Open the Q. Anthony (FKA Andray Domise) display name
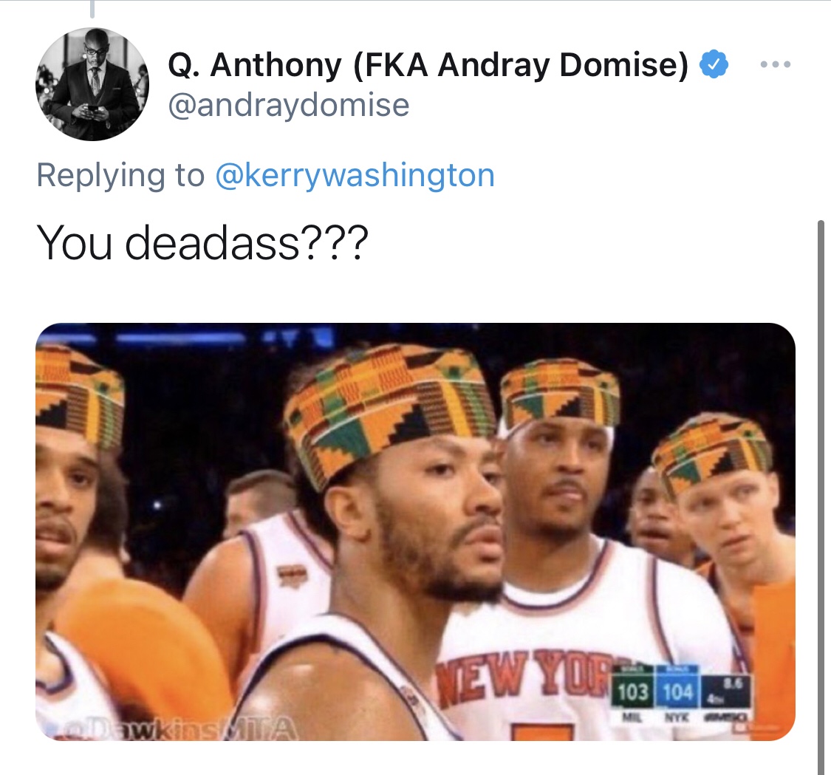 (x=428, y=65)
